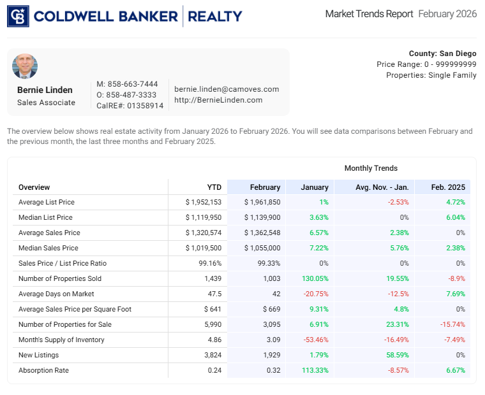The image size is (485, 395).
Task: Select the Average List Price row label
Action: tap(47, 203)
